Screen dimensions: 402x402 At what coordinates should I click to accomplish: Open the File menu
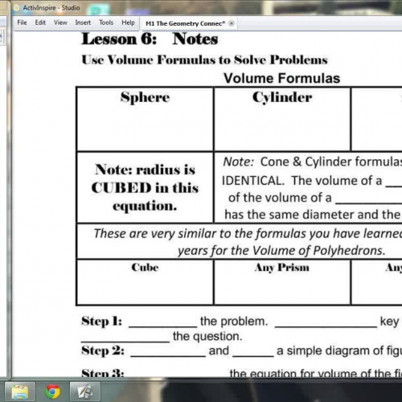click(22, 23)
